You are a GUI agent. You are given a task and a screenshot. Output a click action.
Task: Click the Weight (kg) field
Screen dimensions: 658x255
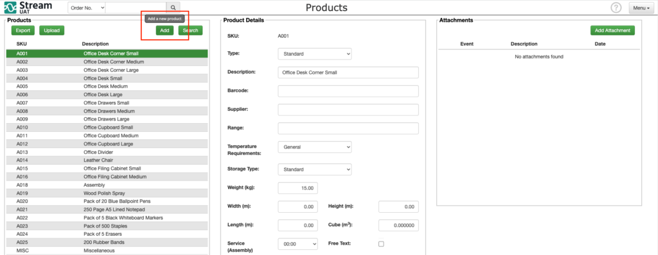[x=298, y=188]
